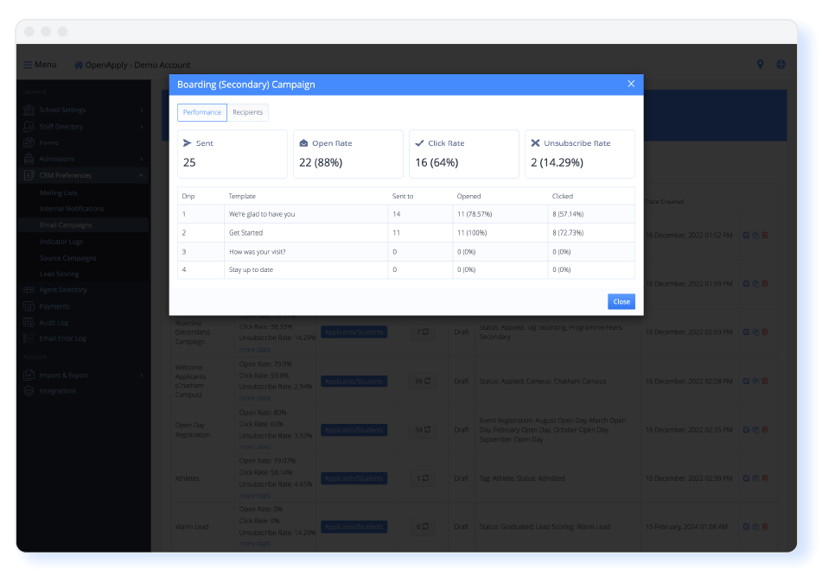
Task: Click edit icon for Warm Lead campaign
Action: (746, 527)
